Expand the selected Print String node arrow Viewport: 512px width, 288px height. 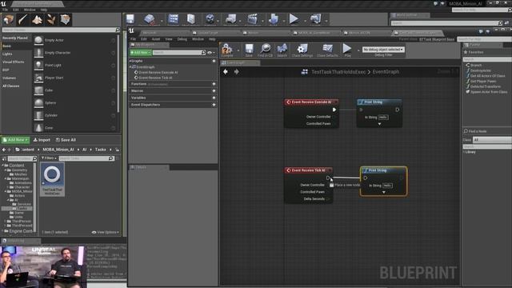coord(384,192)
